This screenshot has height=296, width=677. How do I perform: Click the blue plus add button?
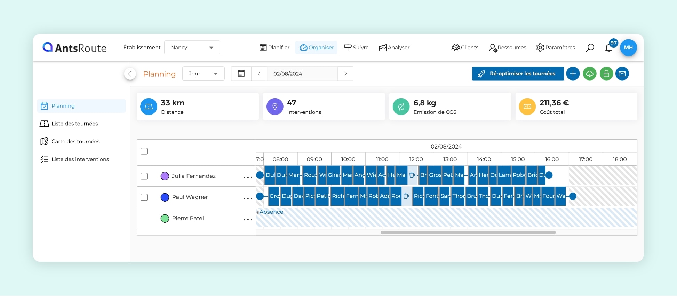coord(573,74)
